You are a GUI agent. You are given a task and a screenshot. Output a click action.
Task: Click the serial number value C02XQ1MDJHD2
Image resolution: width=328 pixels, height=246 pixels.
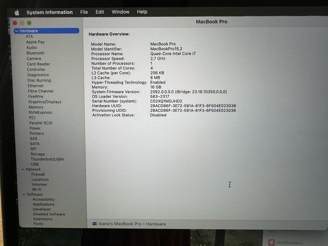pyautogui.click(x=166, y=101)
